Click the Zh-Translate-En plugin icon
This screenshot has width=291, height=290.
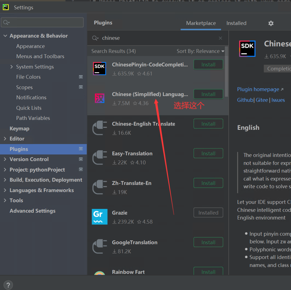pyautogui.click(x=100, y=187)
